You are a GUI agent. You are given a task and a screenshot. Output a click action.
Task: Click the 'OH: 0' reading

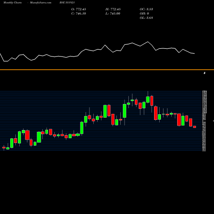click(144, 14)
